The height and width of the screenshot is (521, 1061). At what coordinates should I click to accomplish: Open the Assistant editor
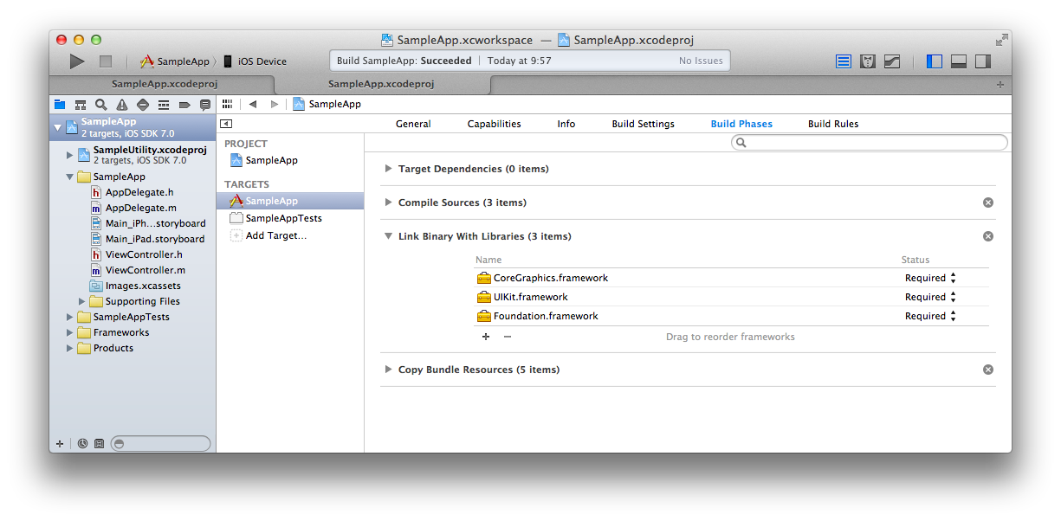[x=867, y=61]
